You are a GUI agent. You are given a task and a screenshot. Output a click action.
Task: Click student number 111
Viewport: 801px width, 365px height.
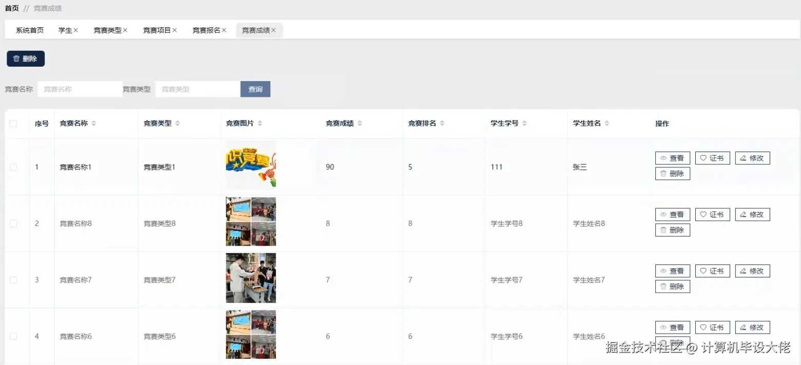(x=497, y=167)
